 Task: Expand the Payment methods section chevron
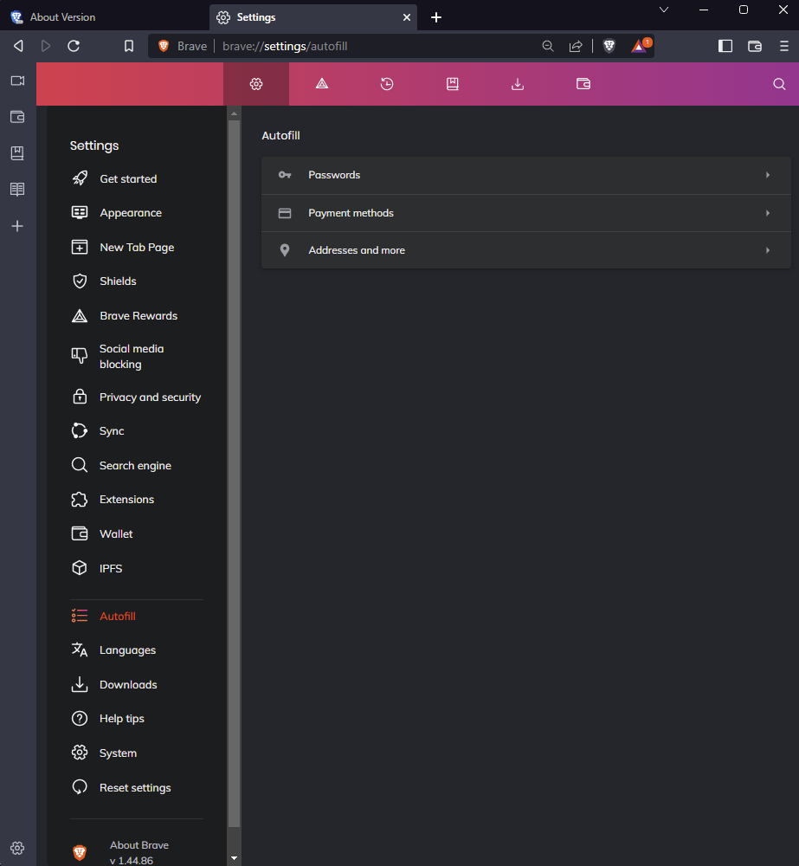767,213
